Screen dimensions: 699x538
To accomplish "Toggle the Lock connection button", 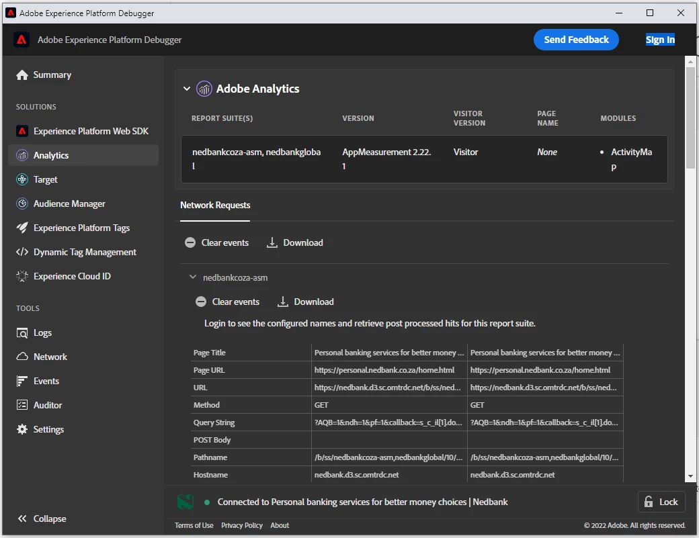I will pos(661,502).
